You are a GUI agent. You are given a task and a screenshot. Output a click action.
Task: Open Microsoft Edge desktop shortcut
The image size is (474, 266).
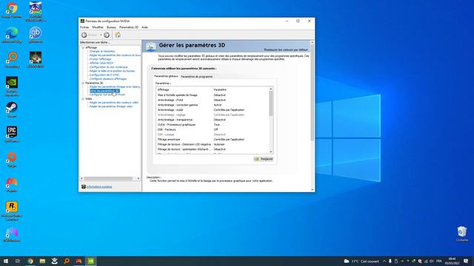pos(12,35)
